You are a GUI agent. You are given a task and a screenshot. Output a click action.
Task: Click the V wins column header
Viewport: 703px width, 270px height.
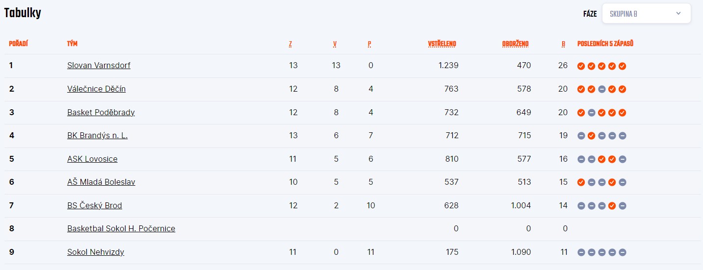(335, 44)
